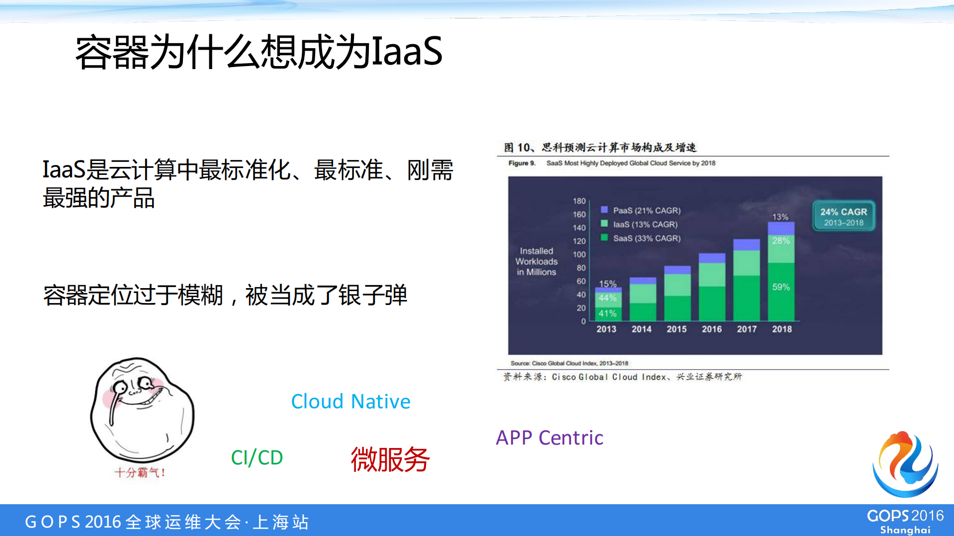954x536 pixels.
Task: Click the IaaS legend square in the chart
Action: [605, 224]
